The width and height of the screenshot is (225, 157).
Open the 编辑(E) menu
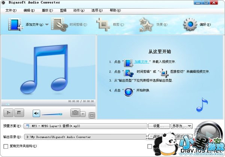[x=29, y=10]
